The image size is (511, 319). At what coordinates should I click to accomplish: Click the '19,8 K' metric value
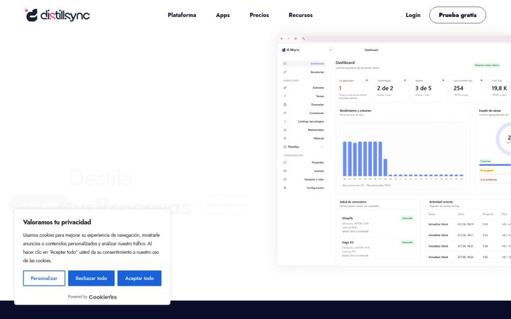point(499,88)
